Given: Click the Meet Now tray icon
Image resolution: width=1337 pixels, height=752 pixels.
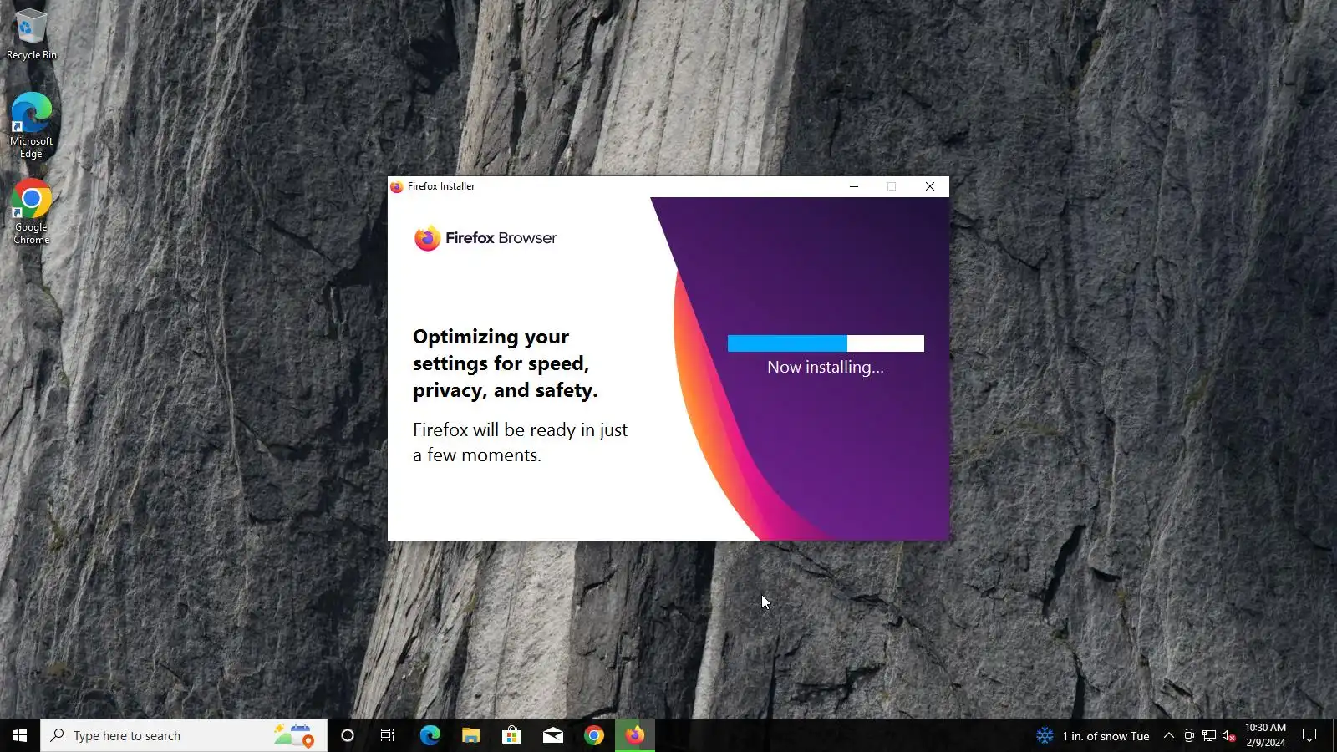Looking at the screenshot, I should (1189, 736).
